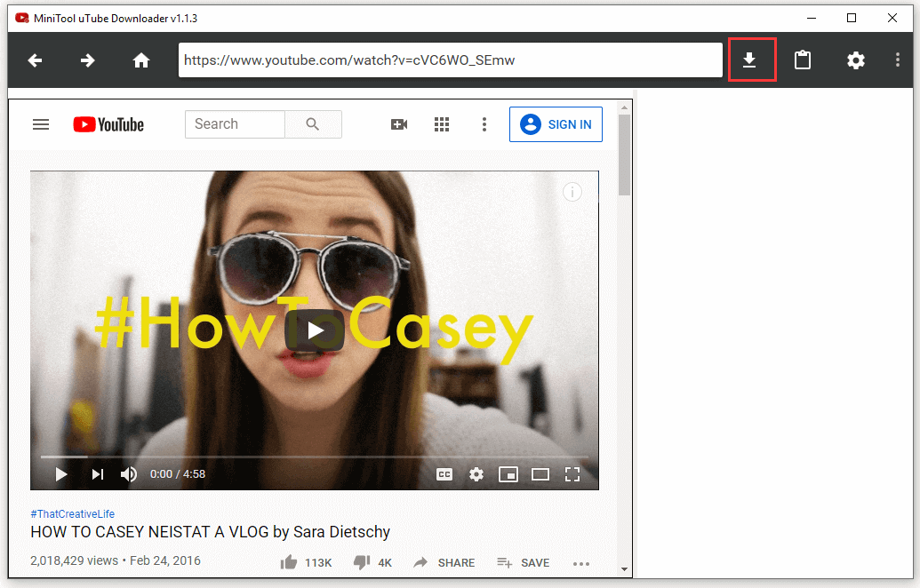Like the video (113K)
Image resolution: width=920 pixels, height=588 pixels.
click(x=306, y=562)
